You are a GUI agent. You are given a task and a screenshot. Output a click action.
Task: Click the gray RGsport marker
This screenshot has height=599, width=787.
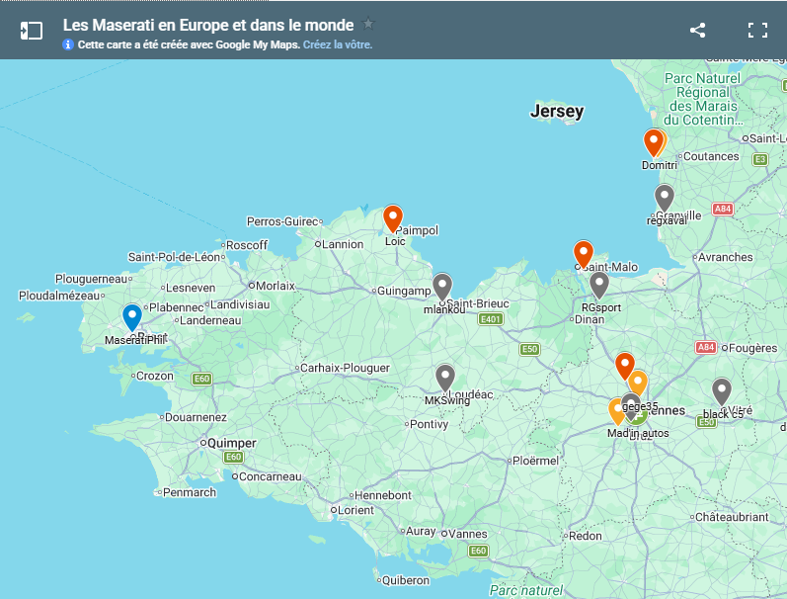(x=599, y=285)
